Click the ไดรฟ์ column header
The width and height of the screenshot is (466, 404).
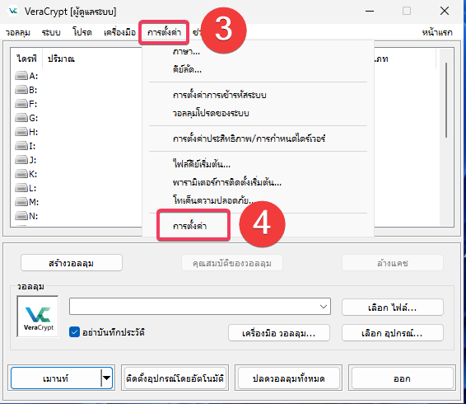[x=26, y=59]
